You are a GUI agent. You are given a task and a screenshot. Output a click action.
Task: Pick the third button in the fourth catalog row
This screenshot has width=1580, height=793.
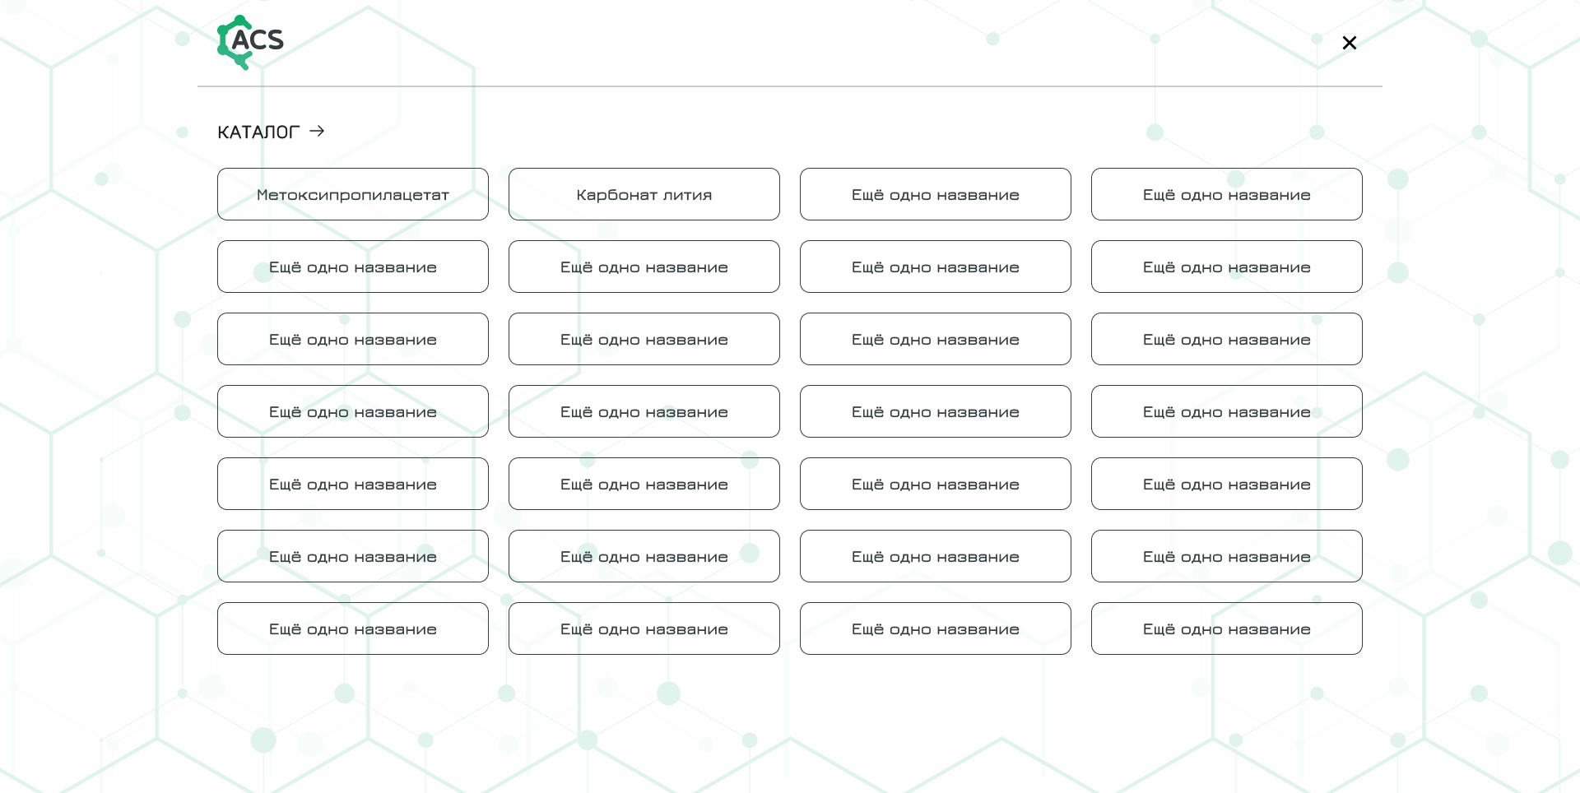pos(935,411)
